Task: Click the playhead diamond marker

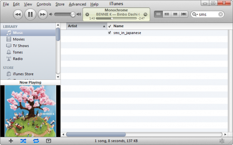Action: [x=112, y=18]
